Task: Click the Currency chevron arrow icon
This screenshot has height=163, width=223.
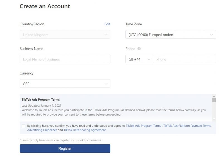Action: pos(106,84)
